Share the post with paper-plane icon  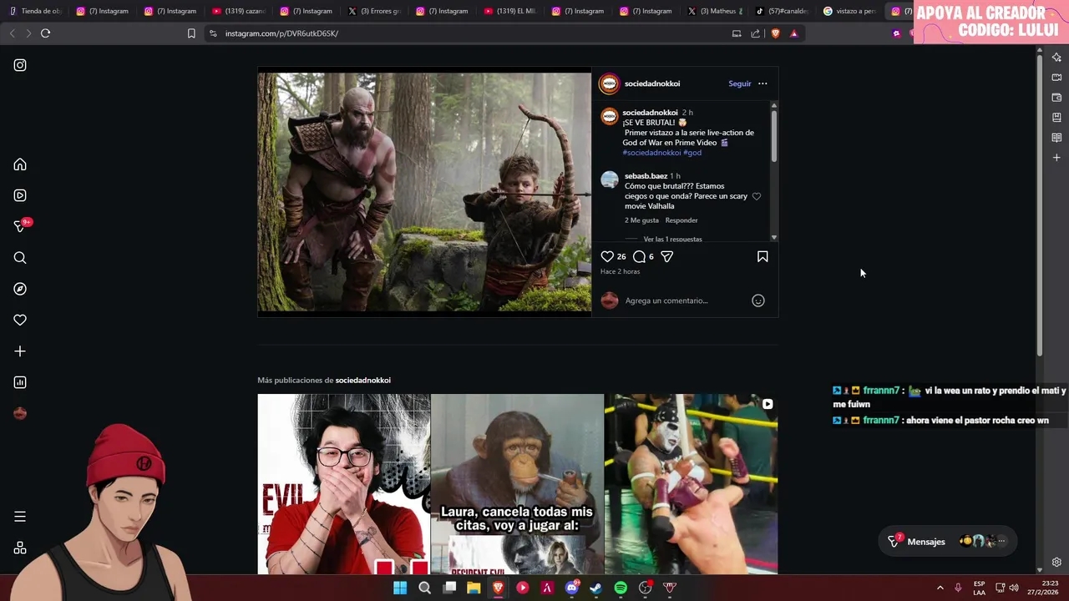[666, 256]
